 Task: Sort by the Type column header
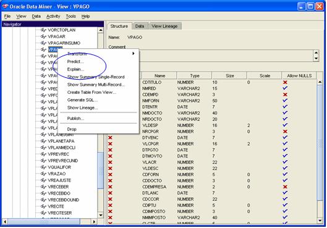click(194, 75)
